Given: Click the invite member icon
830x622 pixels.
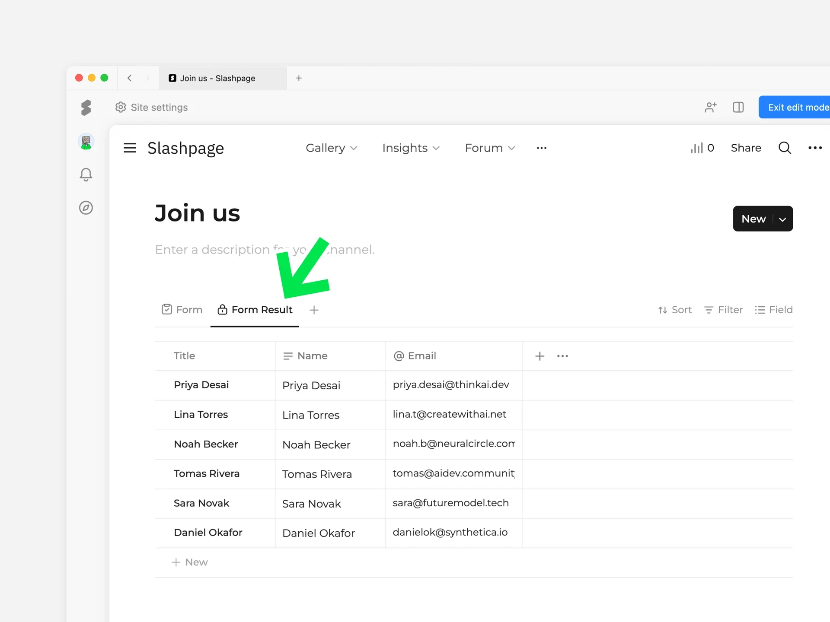Looking at the screenshot, I should tap(710, 107).
